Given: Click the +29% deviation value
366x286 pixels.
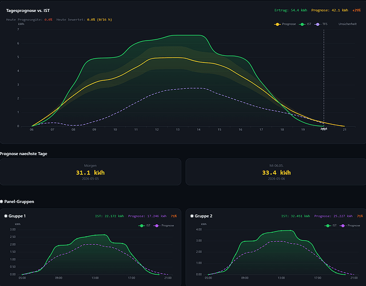Looking at the screenshot, I should pos(356,10).
